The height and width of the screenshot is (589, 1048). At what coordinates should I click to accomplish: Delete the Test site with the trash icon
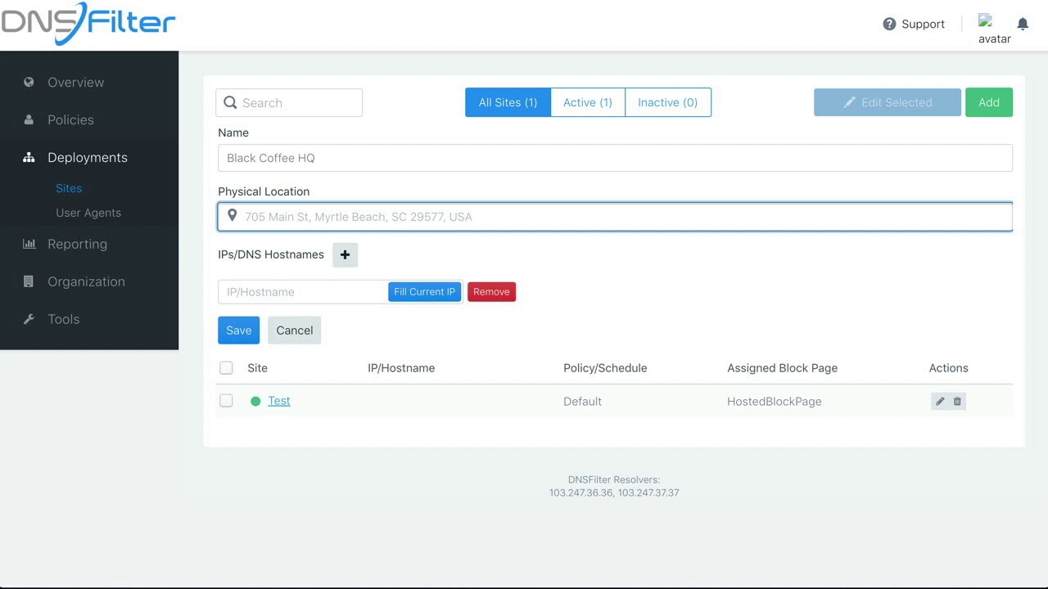(x=957, y=401)
